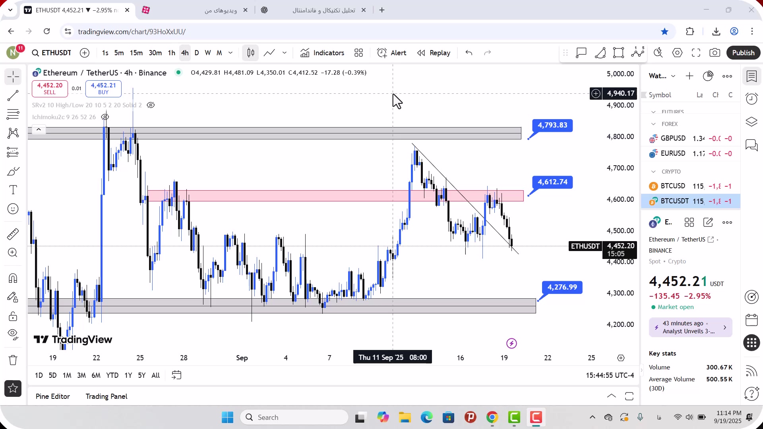
Task: Undo the last chart action
Action: (x=469, y=53)
